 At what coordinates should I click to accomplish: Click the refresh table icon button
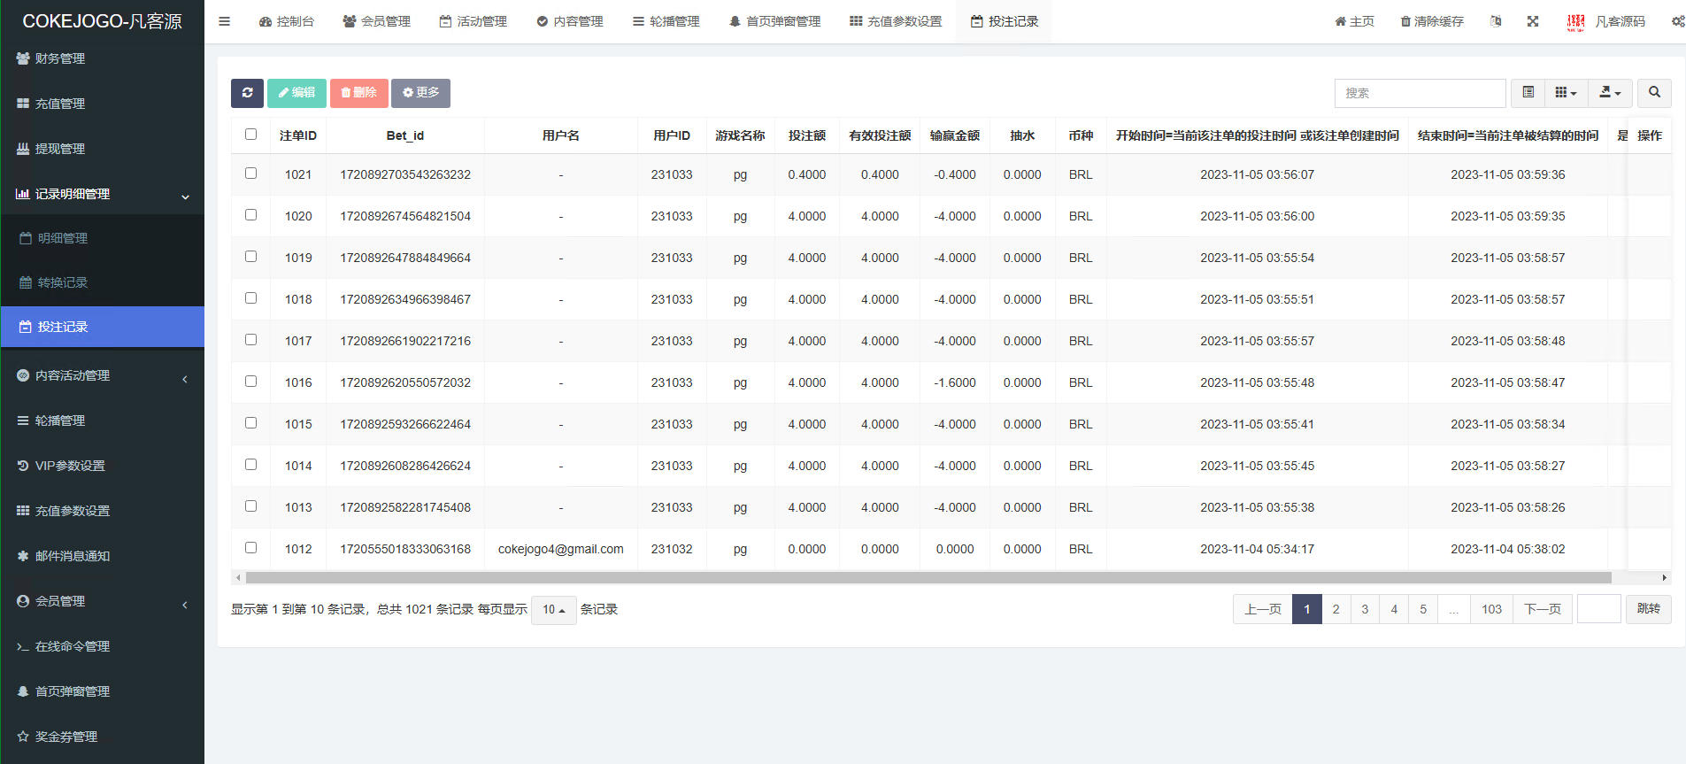pos(247,93)
